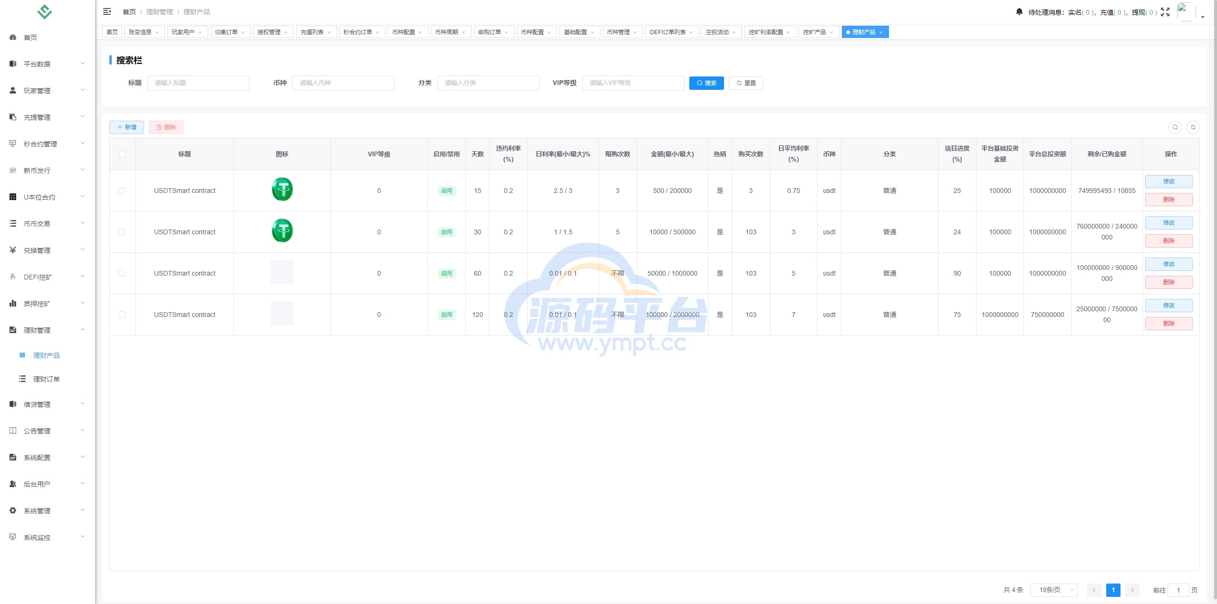The height and width of the screenshot is (604, 1217).
Task: Click the notification bell icon
Action: [1019, 11]
